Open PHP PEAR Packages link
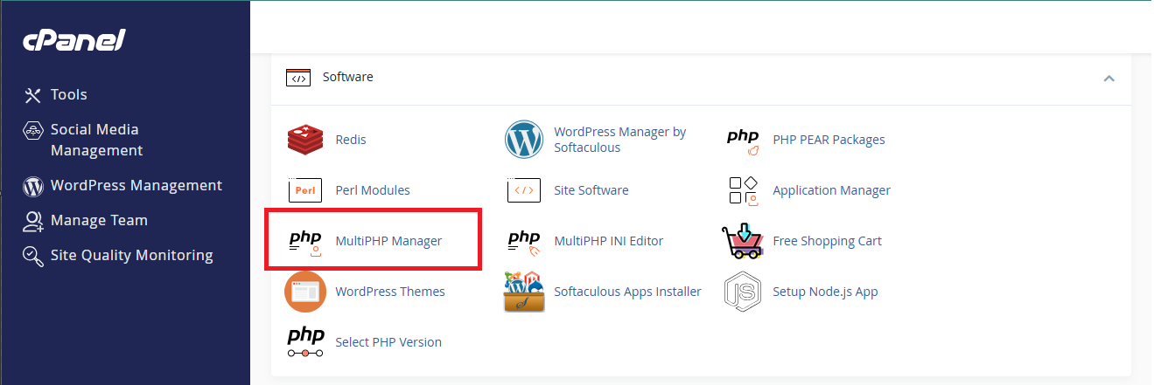This screenshot has height=385, width=1154. coord(829,140)
